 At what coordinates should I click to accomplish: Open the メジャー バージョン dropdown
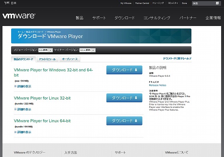point(46,50)
